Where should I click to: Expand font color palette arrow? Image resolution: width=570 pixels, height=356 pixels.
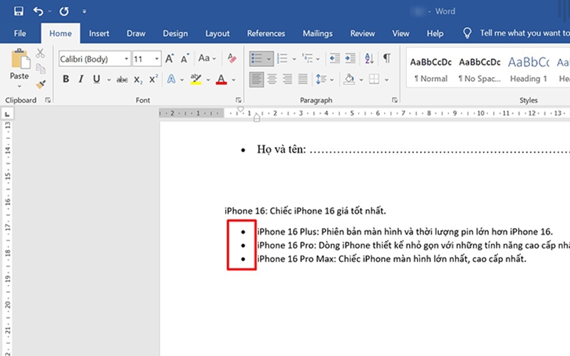pyautogui.click(x=234, y=80)
